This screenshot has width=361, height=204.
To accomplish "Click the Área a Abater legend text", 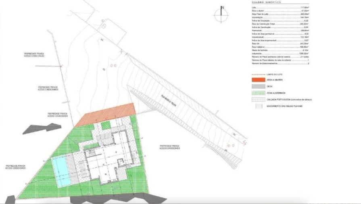I will tap(275, 80).
